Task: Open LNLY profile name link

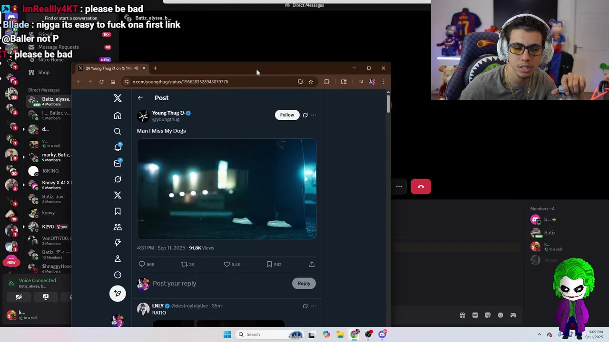Action: tap(158, 306)
